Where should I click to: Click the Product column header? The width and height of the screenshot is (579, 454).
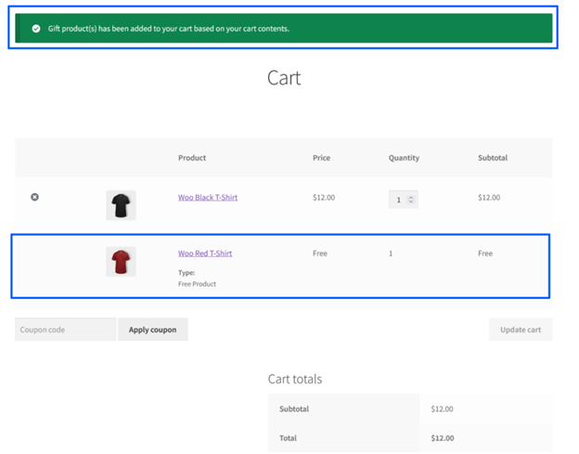[192, 158]
